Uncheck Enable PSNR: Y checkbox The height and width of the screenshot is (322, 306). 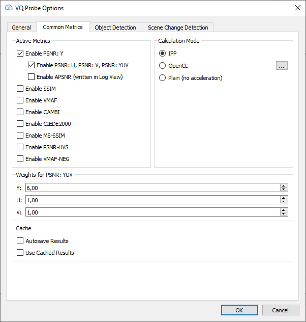[x=20, y=53]
